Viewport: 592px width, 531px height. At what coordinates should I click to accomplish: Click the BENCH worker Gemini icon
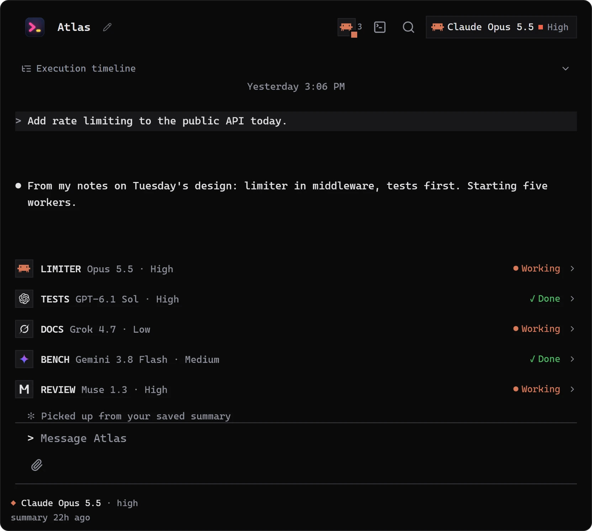pos(24,359)
